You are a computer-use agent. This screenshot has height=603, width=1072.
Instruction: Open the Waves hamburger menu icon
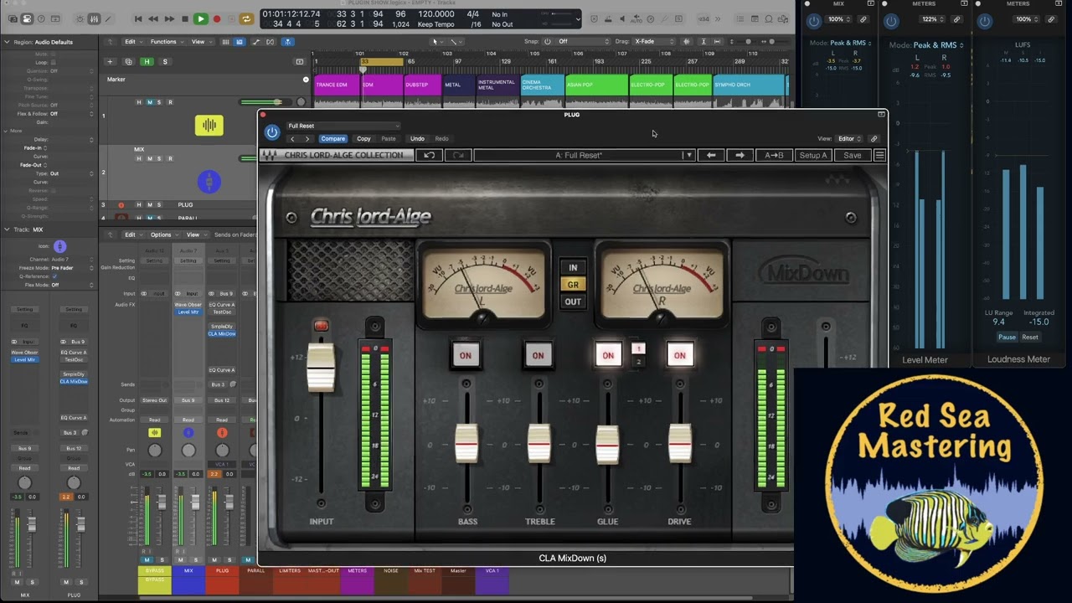(879, 155)
